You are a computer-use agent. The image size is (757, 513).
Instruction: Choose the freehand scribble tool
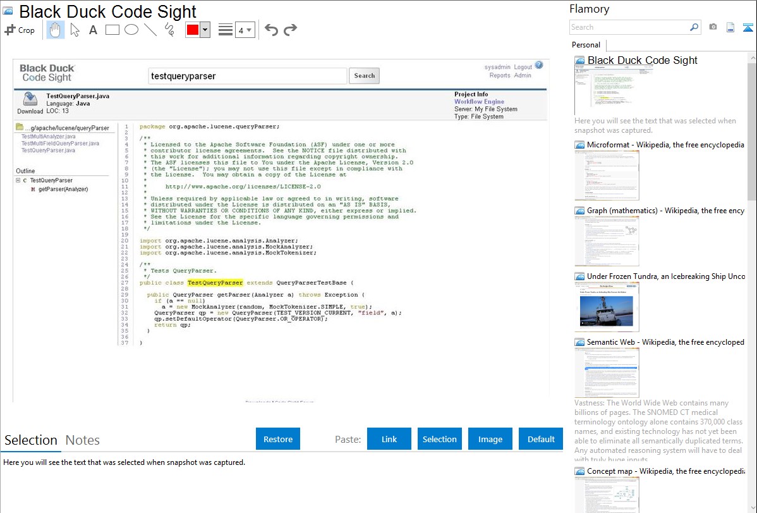tap(169, 30)
